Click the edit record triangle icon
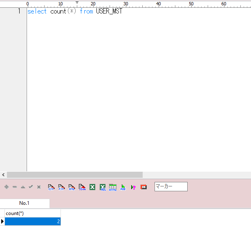The image size is (251, 251). click(23, 187)
